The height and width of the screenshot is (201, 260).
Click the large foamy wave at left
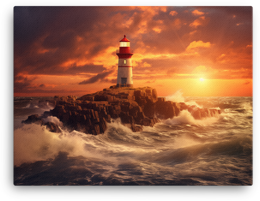coord(41,143)
